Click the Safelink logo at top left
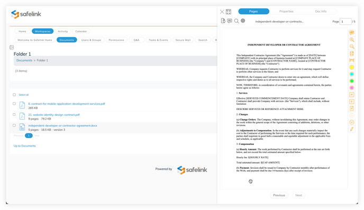 [x=26, y=14]
